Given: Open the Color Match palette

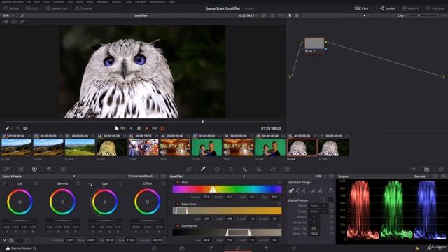Looking at the screenshot, I should [20, 169].
